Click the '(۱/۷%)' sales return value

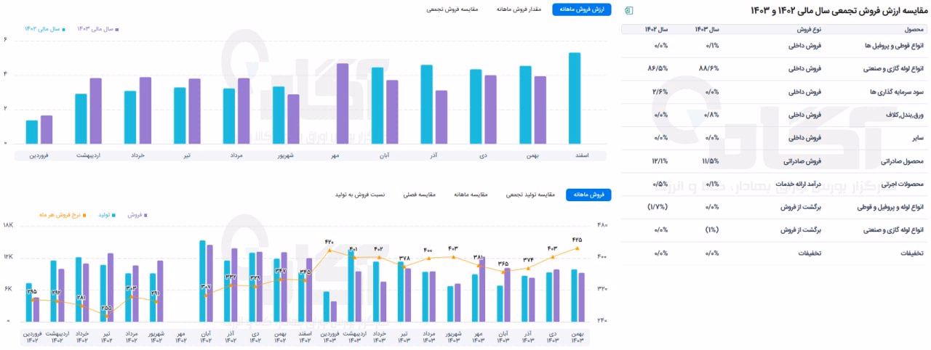(658, 208)
